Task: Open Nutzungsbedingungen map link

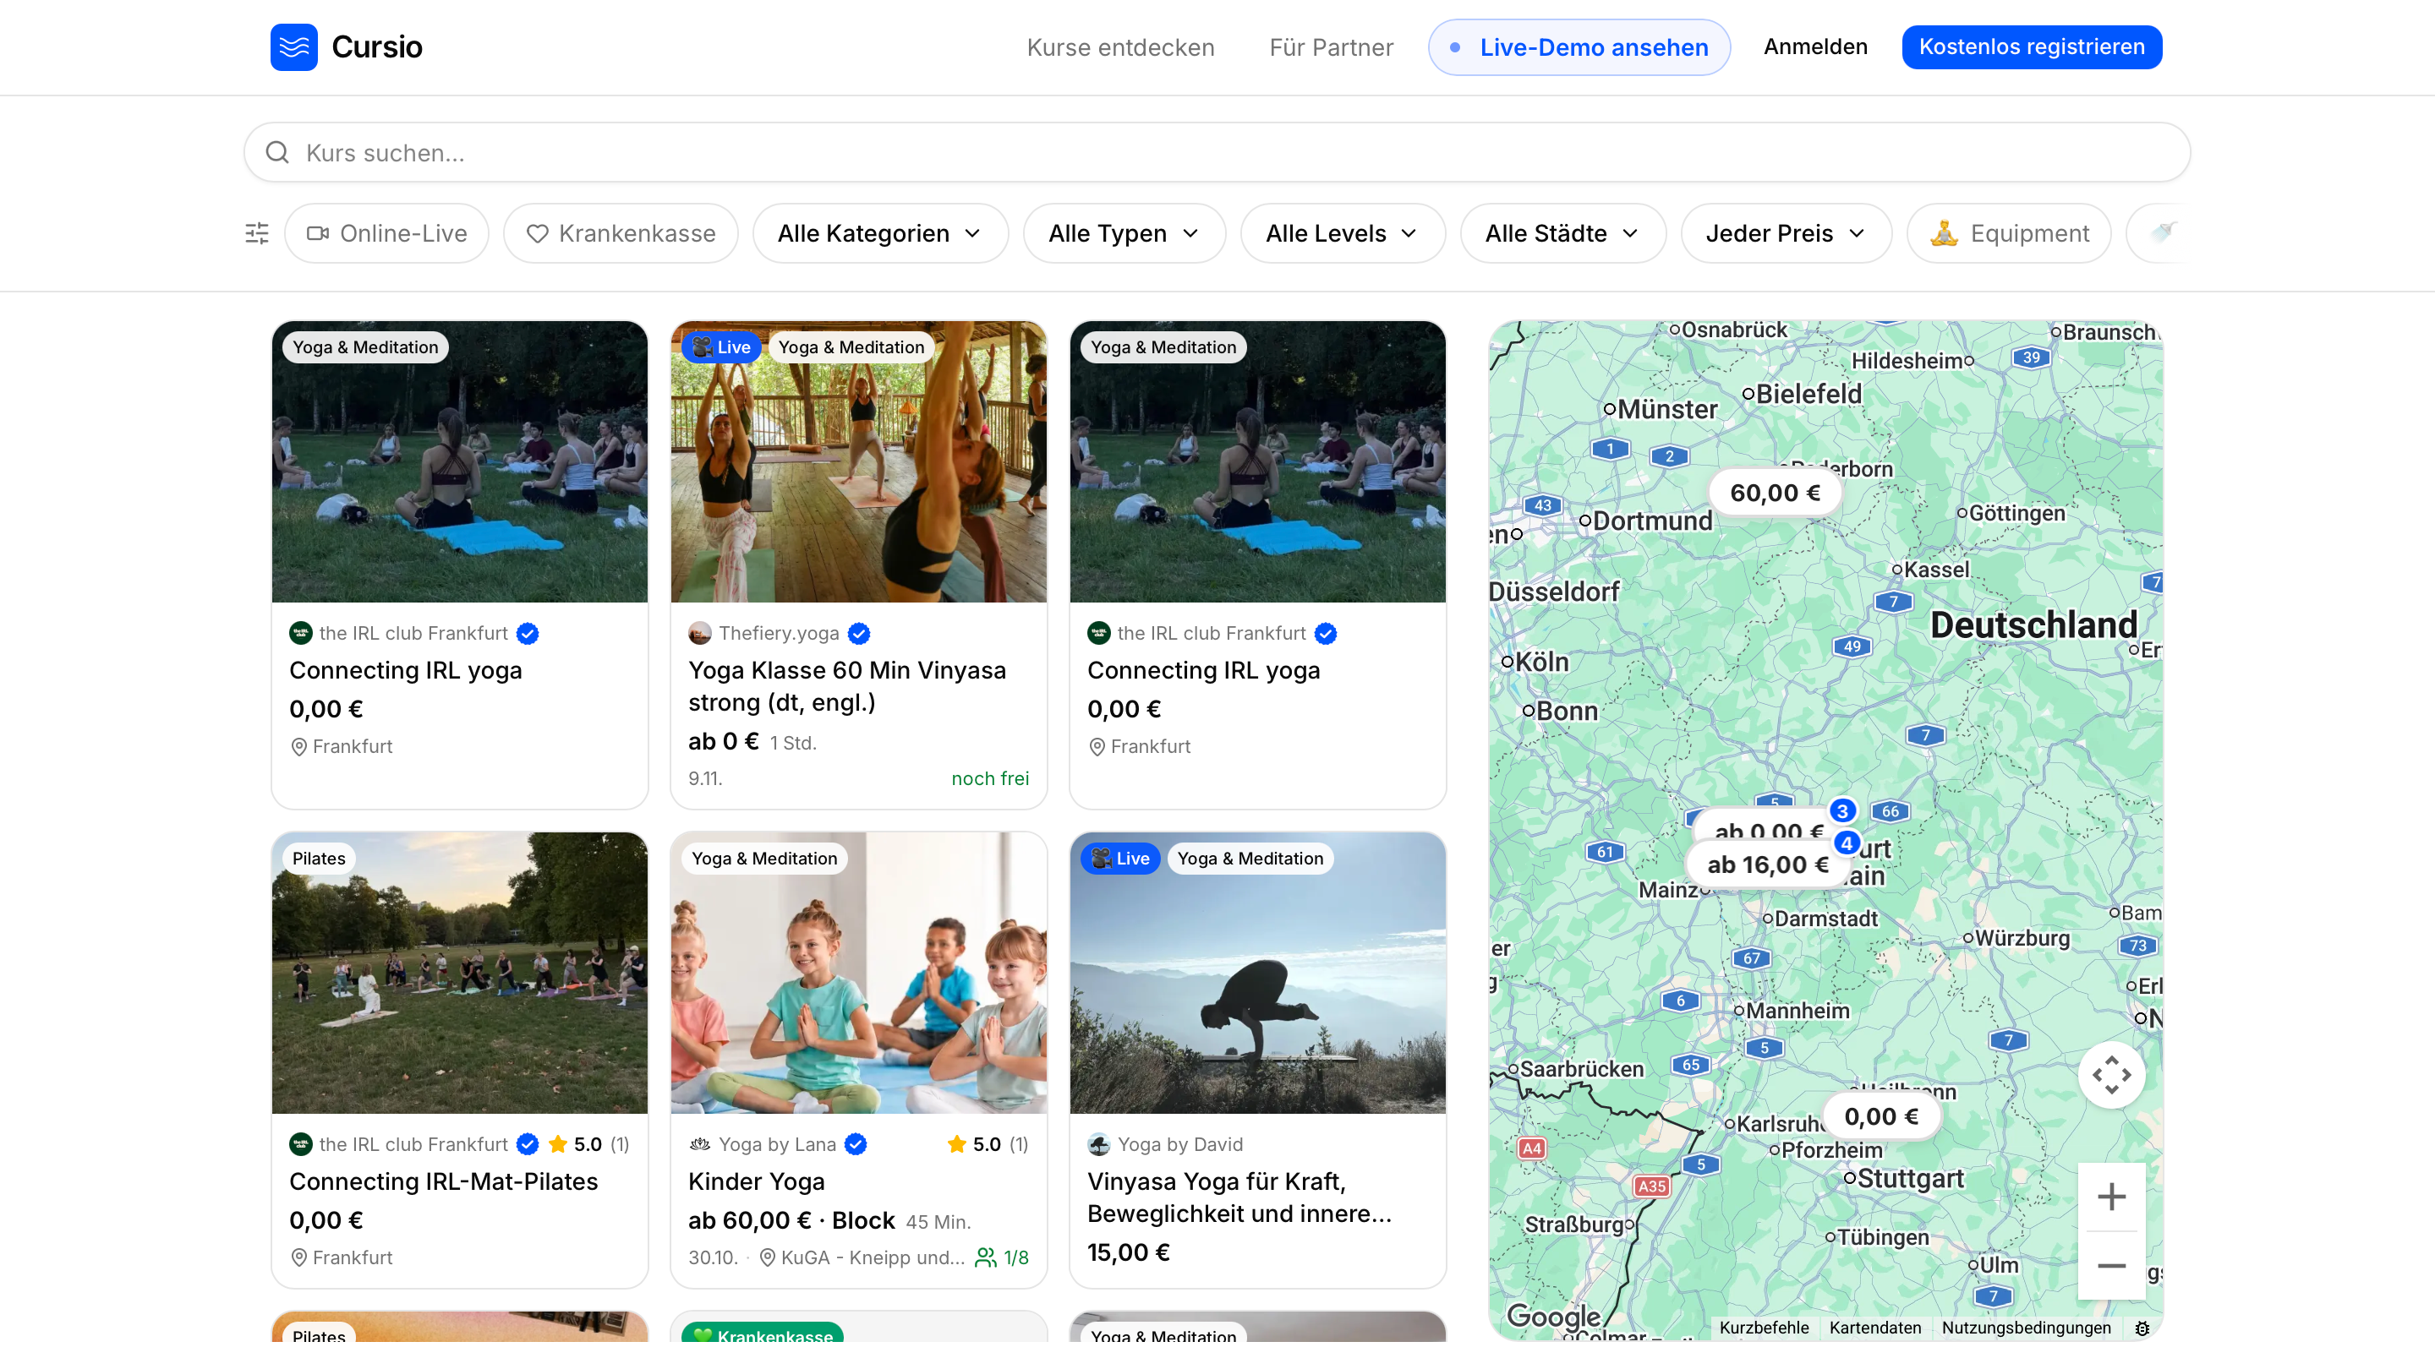Action: pyautogui.click(x=2026, y=1328)
